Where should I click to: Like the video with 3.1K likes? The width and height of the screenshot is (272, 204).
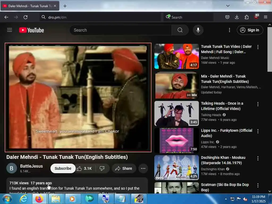[84, 168]
